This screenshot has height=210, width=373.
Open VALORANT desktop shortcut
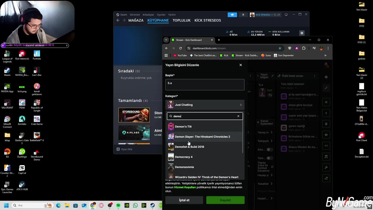[x=7, y=104]
